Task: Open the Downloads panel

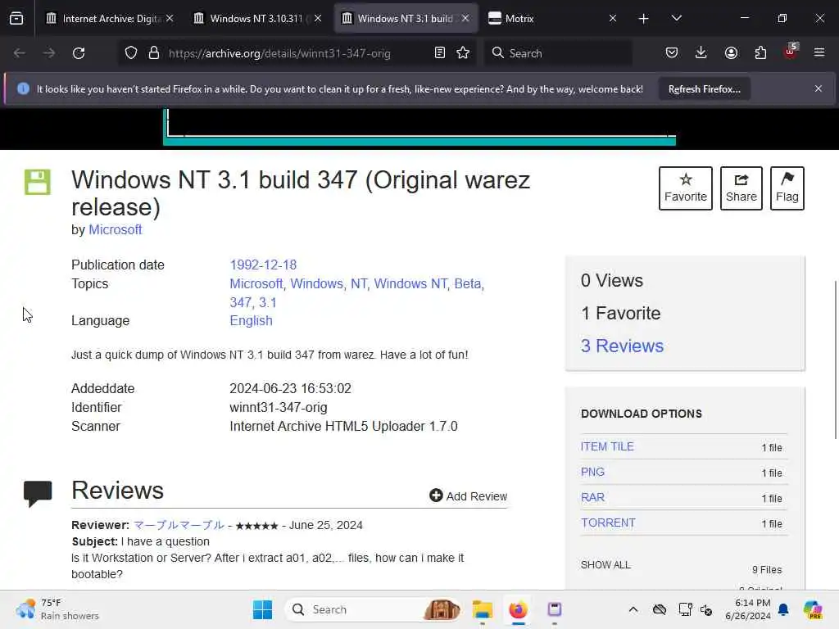Action: [x=701, y=53]
